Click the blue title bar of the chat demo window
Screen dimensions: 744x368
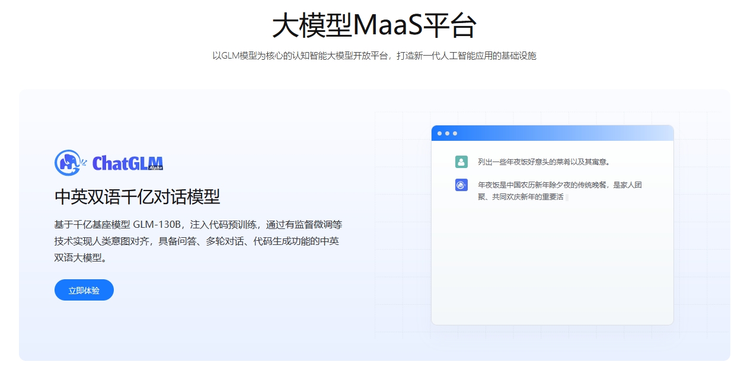coord(553,133)
